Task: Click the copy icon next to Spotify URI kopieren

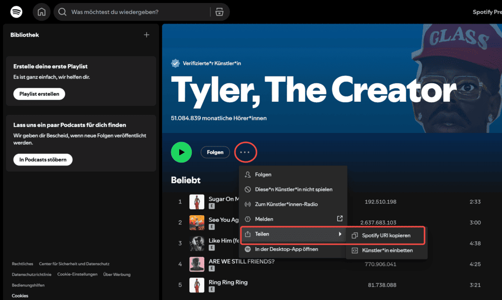Action: 354,236
